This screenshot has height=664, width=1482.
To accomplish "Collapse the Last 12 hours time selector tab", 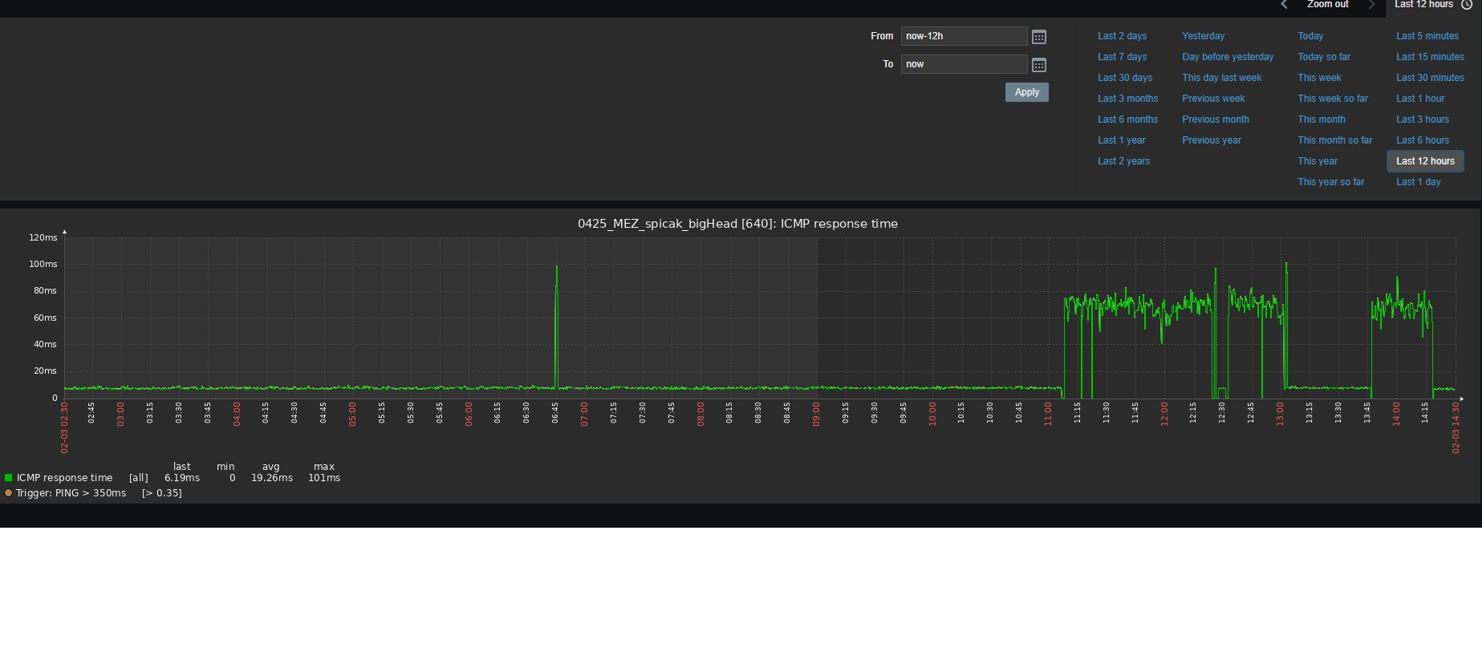I will 1423,5.
